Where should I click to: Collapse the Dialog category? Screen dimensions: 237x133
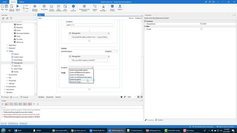tap(7, 51)
